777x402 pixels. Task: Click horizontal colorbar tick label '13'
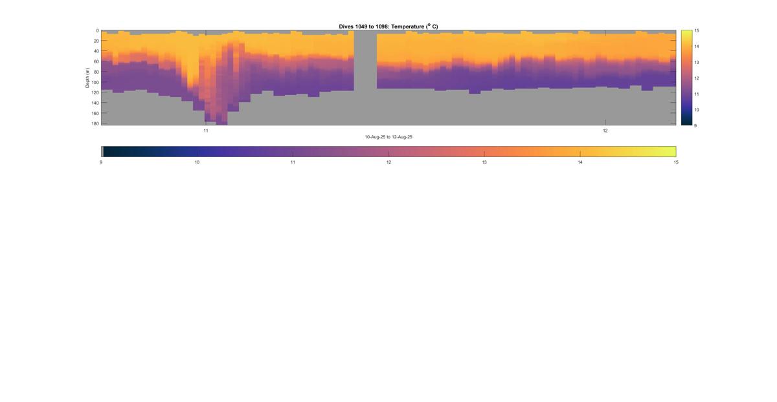tap(484, 163)
